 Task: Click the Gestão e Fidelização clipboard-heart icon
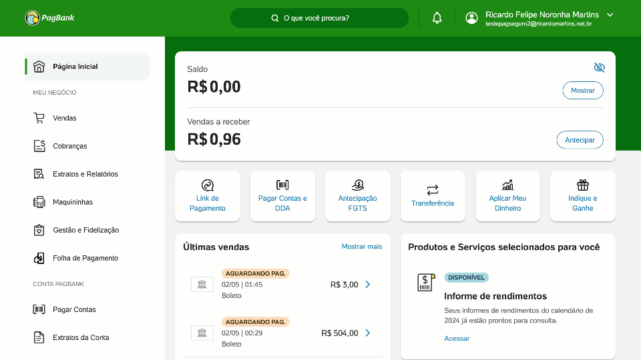point(39,230)
